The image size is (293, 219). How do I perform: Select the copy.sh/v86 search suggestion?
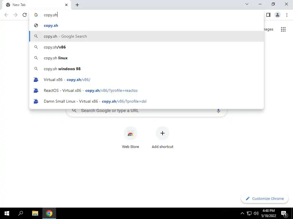[146, 47]
